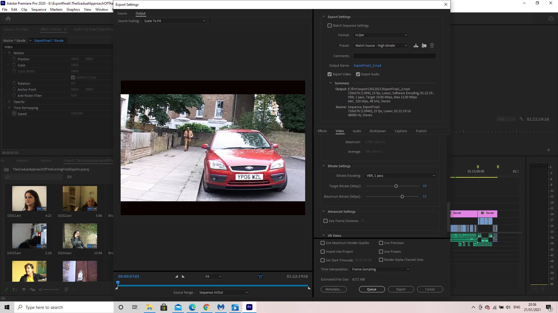Open the Format H.264 dropdown

click(x=381, y=35)
